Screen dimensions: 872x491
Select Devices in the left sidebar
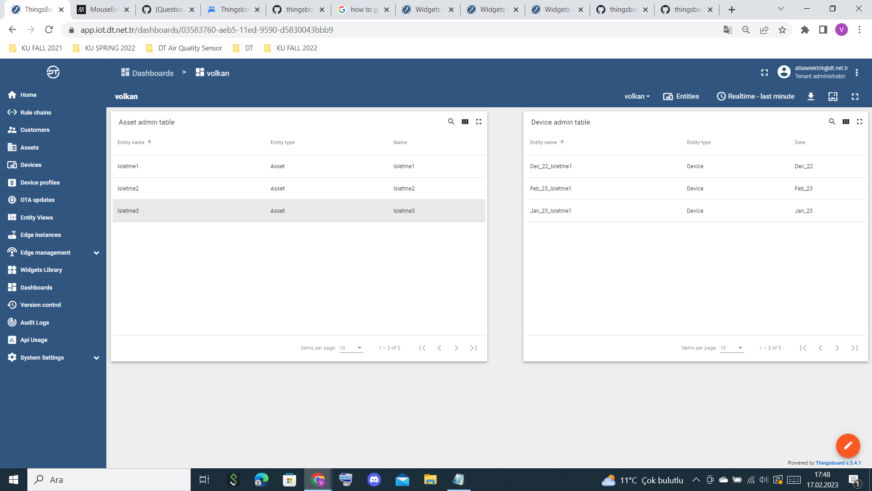30,165
